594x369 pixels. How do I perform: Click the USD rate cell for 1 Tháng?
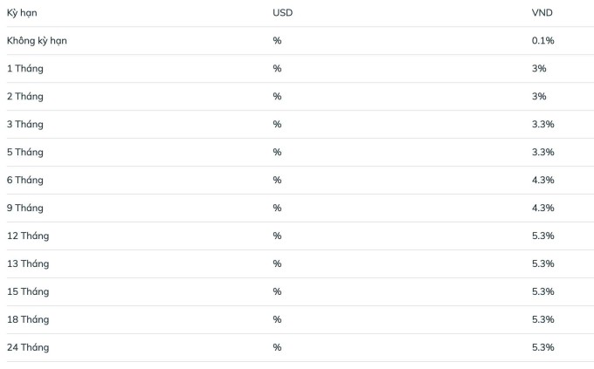(277, 68)
